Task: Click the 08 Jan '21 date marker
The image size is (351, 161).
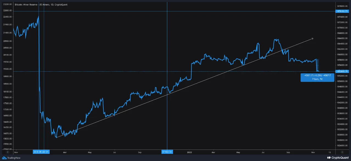Action: (44, 152)
